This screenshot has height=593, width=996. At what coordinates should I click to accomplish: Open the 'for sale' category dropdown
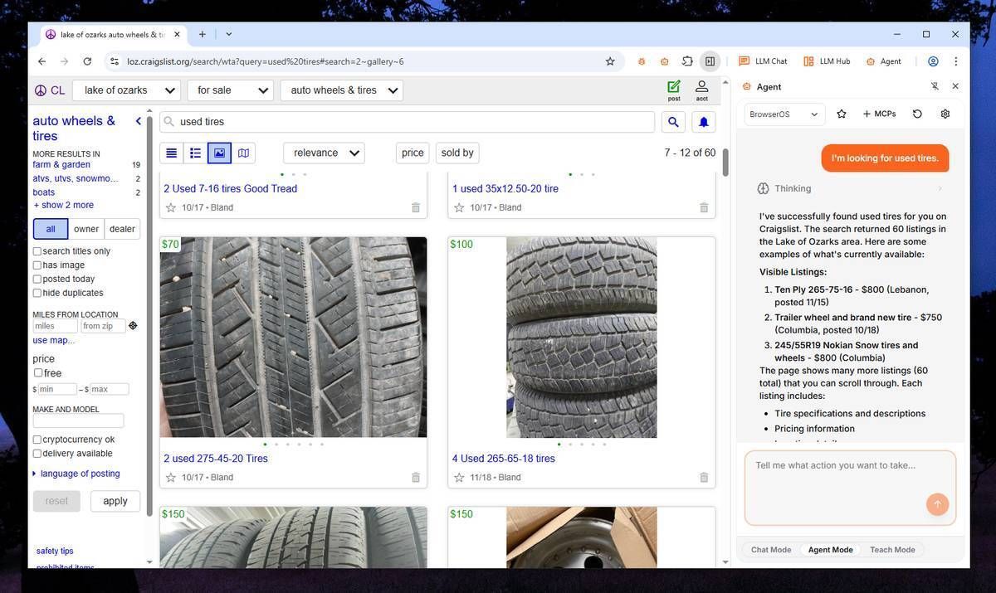pyautogui.click(x=230, y=90)
